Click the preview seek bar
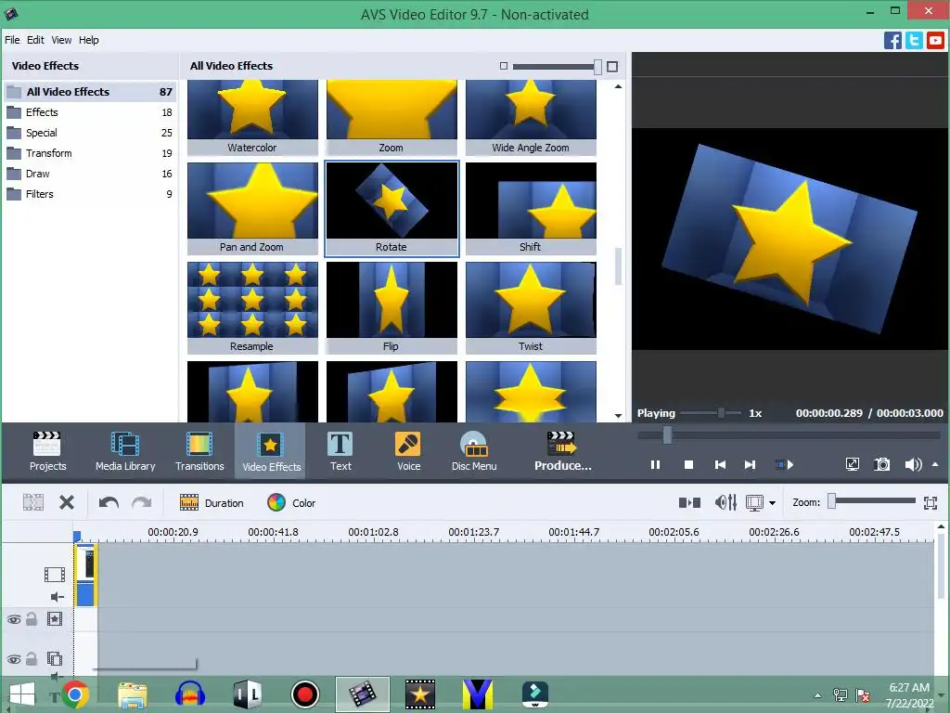Viewport: 950px width, 713px height. (790, 434)
